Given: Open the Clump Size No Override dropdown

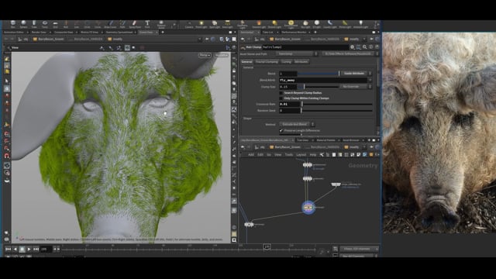Looking at the screenshot, I should [354, 87].
